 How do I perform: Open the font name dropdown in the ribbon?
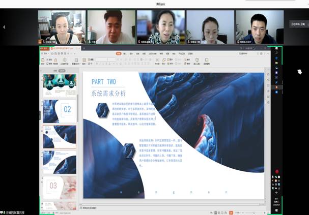(104, 59)
